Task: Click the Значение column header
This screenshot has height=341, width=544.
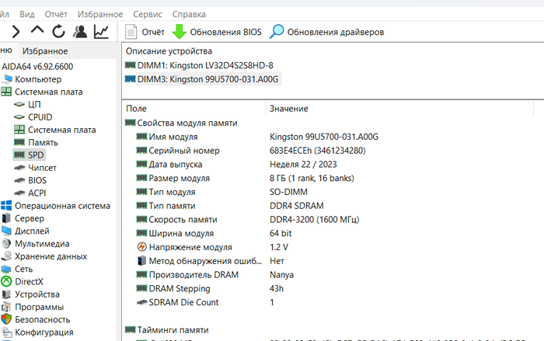Action: (288, 109)
